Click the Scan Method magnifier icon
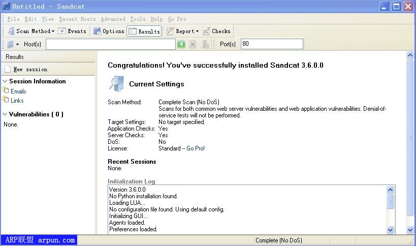This screenshot has width=416, height=246. 11,31
